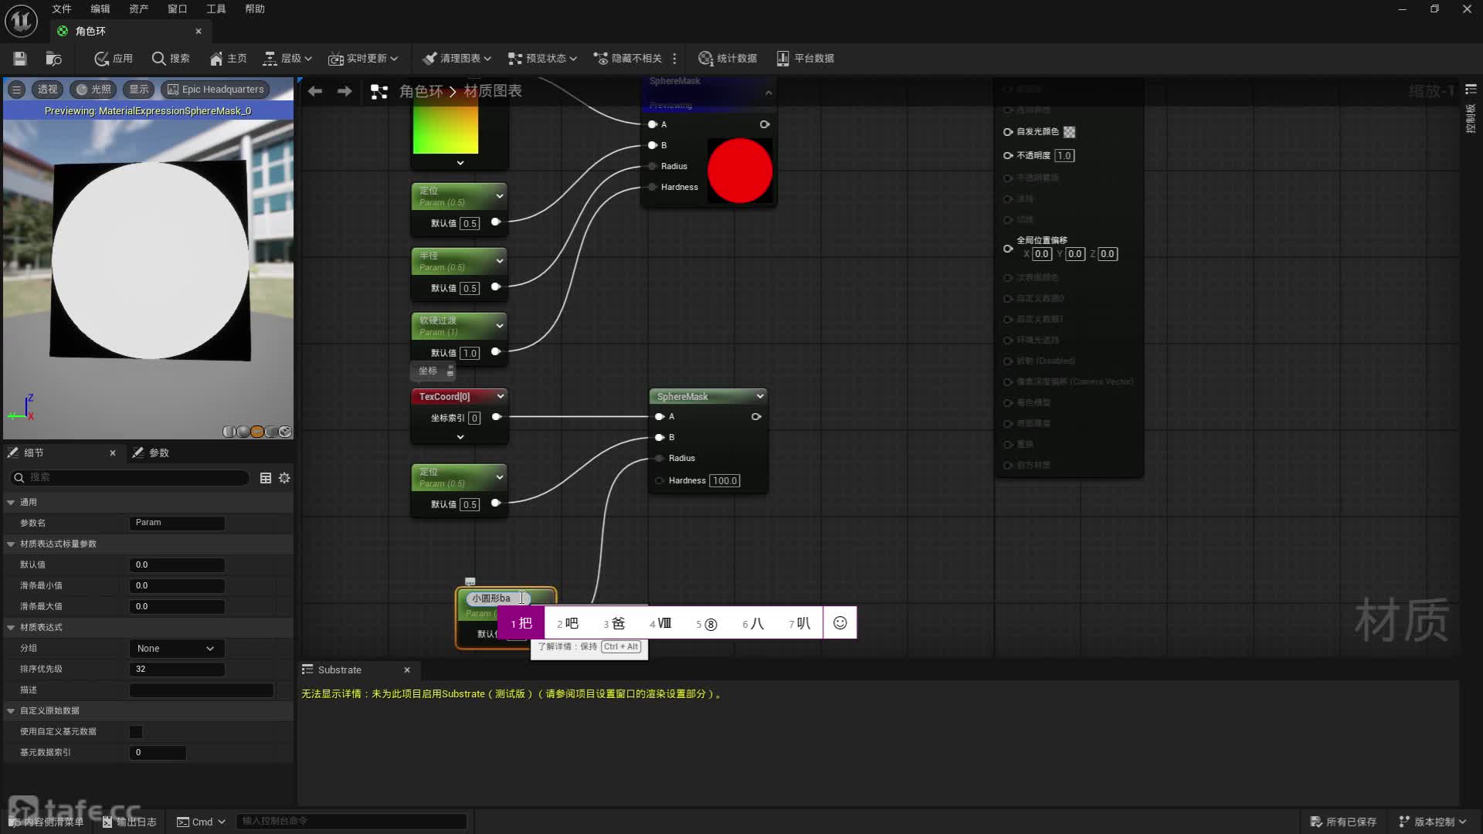Open 统计数据 stats panel
This screenshot has height=834, width=1483.
(x=728, y=59)
